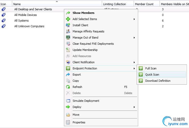The height and width of the screenshot is (128, 189).
Task: Click the All Mobile Devices collection icon
Action: 4,15
